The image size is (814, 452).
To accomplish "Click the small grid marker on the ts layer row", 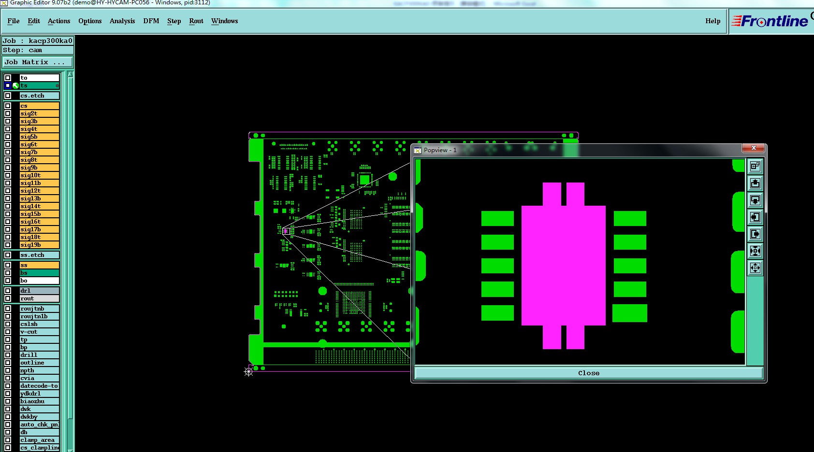I will coord(57,86).
